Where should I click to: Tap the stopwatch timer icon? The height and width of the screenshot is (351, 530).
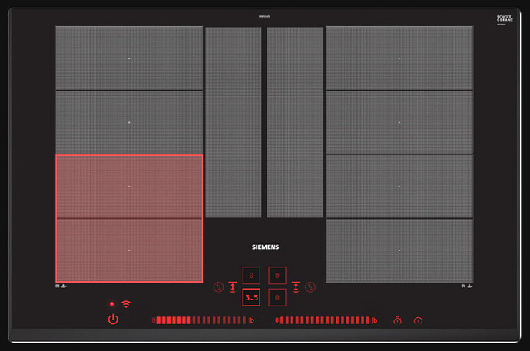[x=398, y=320]
